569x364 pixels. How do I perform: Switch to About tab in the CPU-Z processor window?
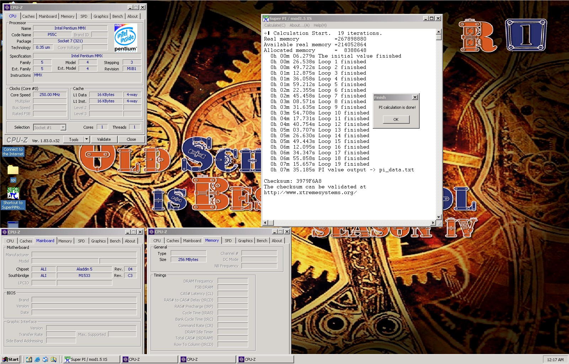(133, 16)
